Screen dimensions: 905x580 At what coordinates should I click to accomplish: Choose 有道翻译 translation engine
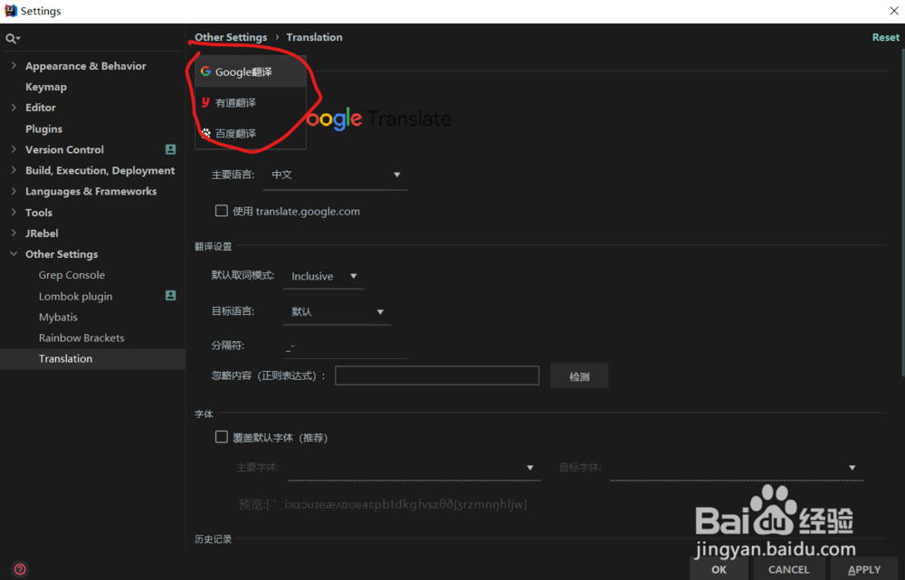coord(251,103)
